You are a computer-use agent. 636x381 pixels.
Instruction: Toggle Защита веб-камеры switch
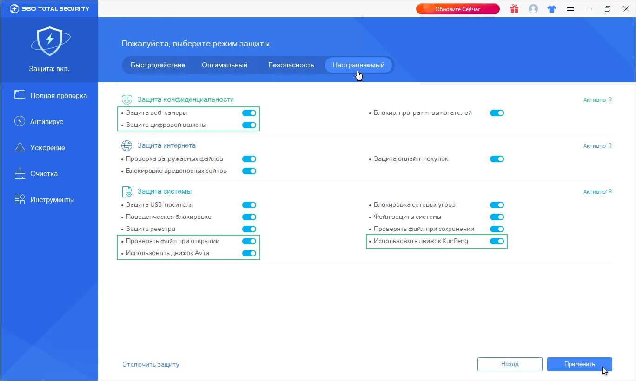[x=249, y=113]
